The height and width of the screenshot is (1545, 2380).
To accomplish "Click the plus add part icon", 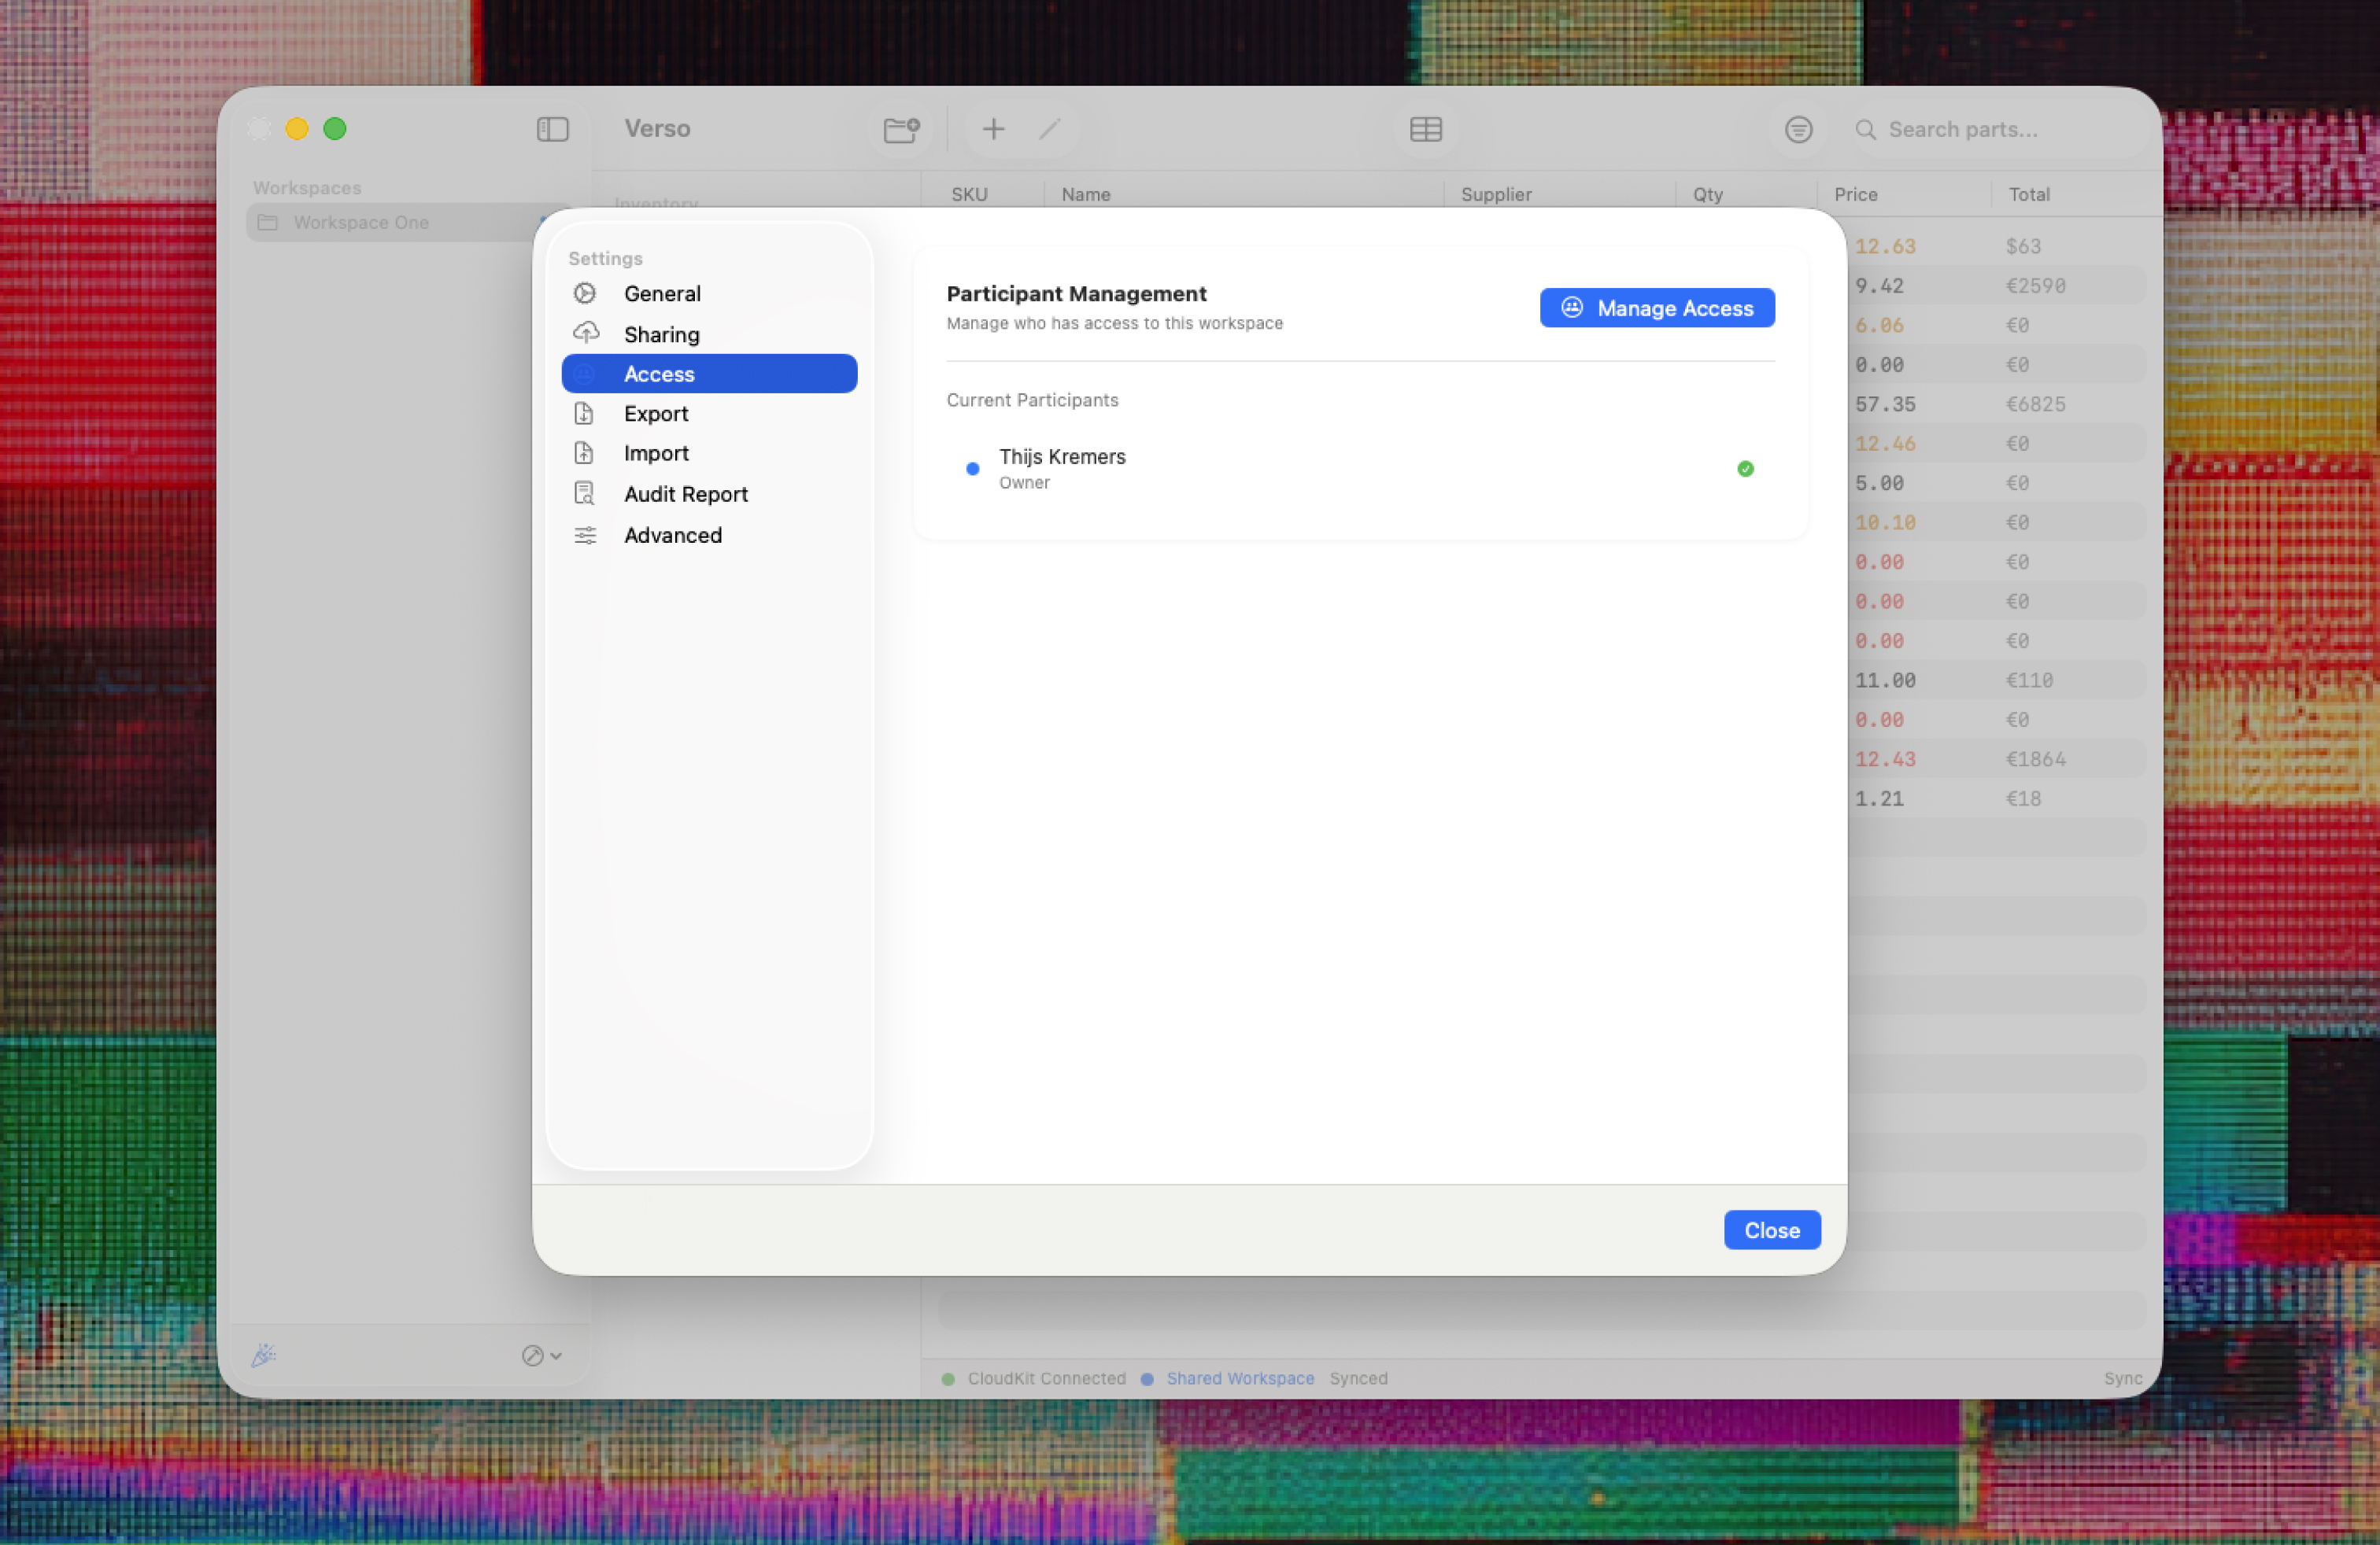I will [993, 129].
